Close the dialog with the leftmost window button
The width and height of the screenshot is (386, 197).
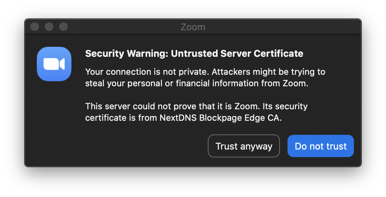click(35, 27)
